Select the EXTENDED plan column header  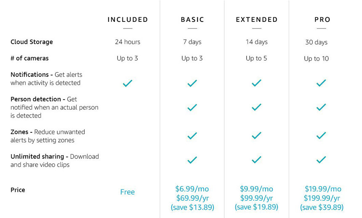257,20
